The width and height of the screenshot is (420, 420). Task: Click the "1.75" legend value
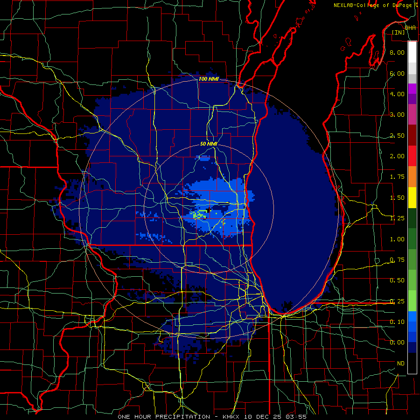(x=397, y=177)
